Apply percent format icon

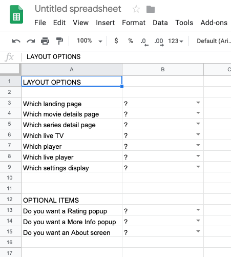(x=131, y=41)
